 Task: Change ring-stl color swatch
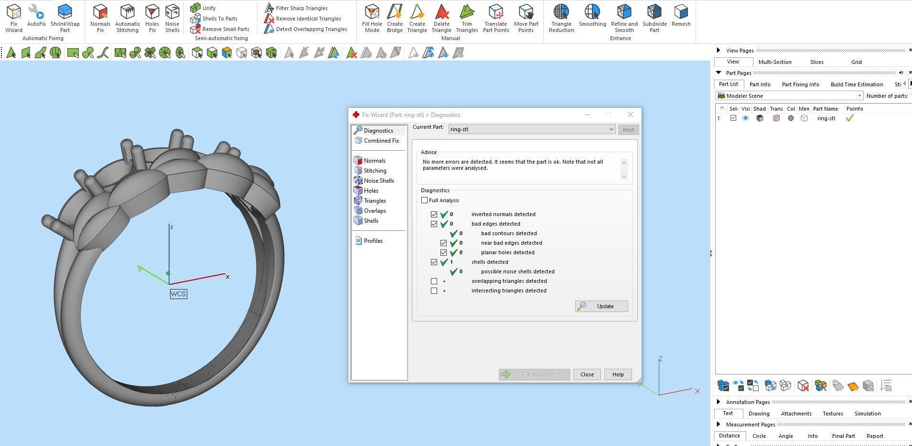click(791, 118)
